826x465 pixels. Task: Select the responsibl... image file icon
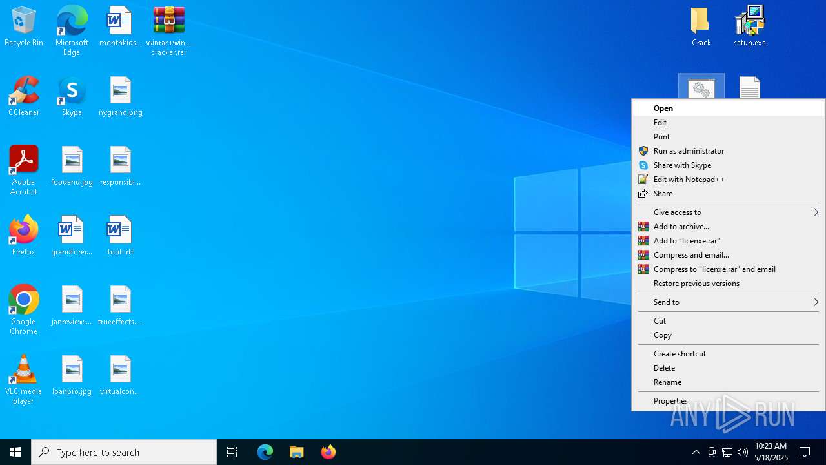pos(120,167)
